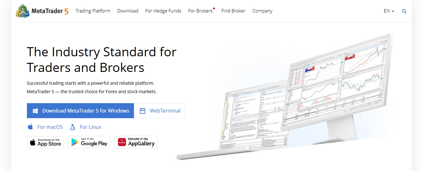Open the Find Broker page
Viewport: 423px width, 171px height.
click(x=233, y=11)
